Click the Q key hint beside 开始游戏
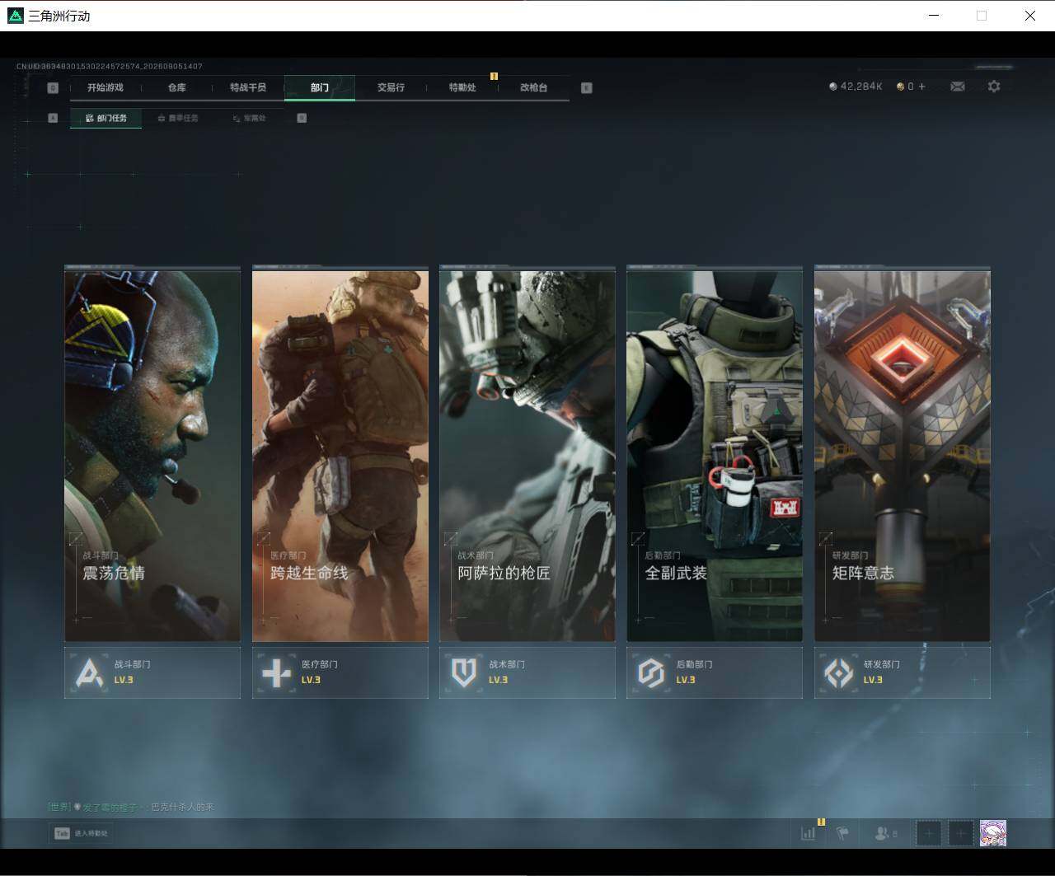 [x=53, y=87]
